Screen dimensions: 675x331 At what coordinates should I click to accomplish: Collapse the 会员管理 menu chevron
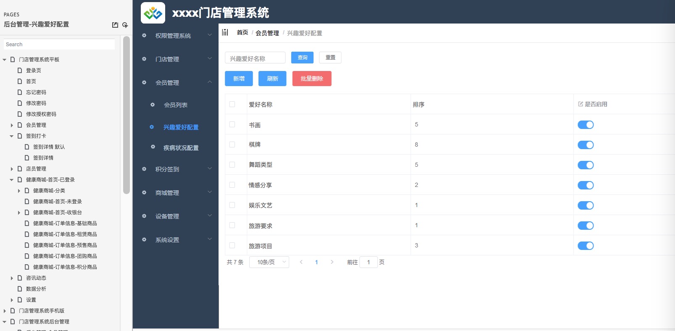click(x=210, y=82)
